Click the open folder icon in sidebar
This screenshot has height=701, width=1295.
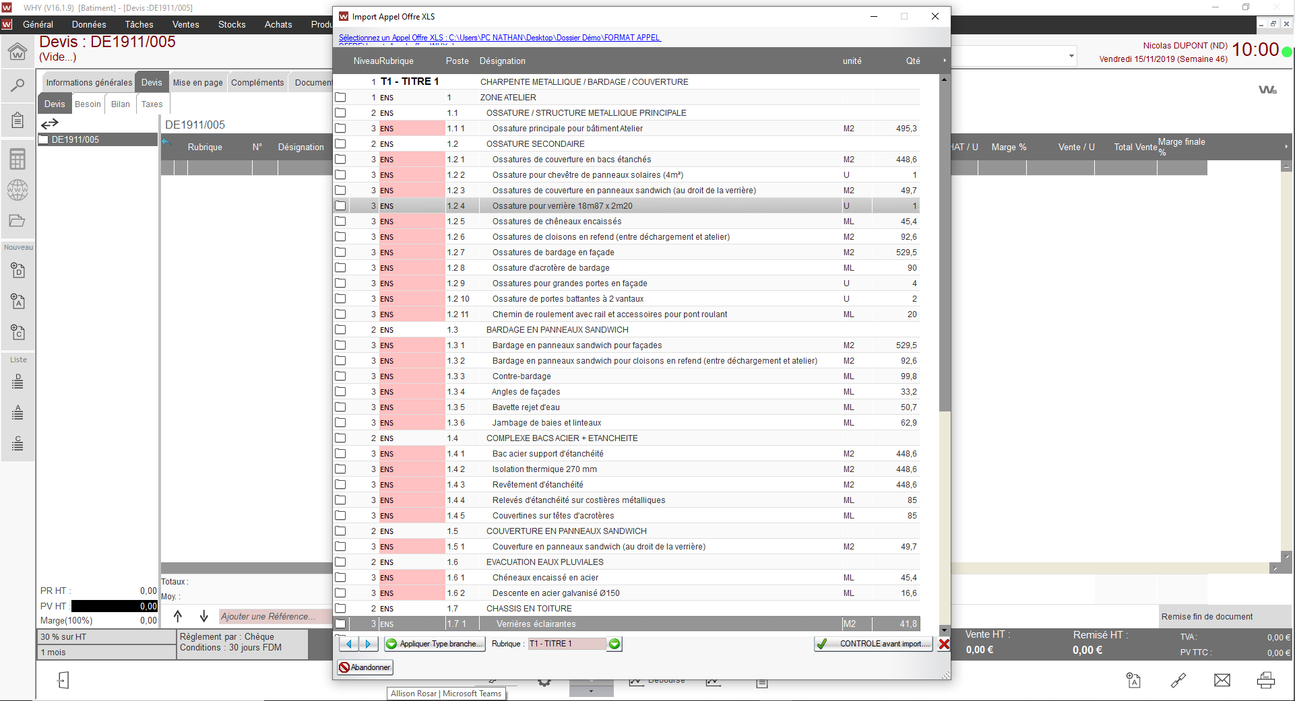click(18, 221)
